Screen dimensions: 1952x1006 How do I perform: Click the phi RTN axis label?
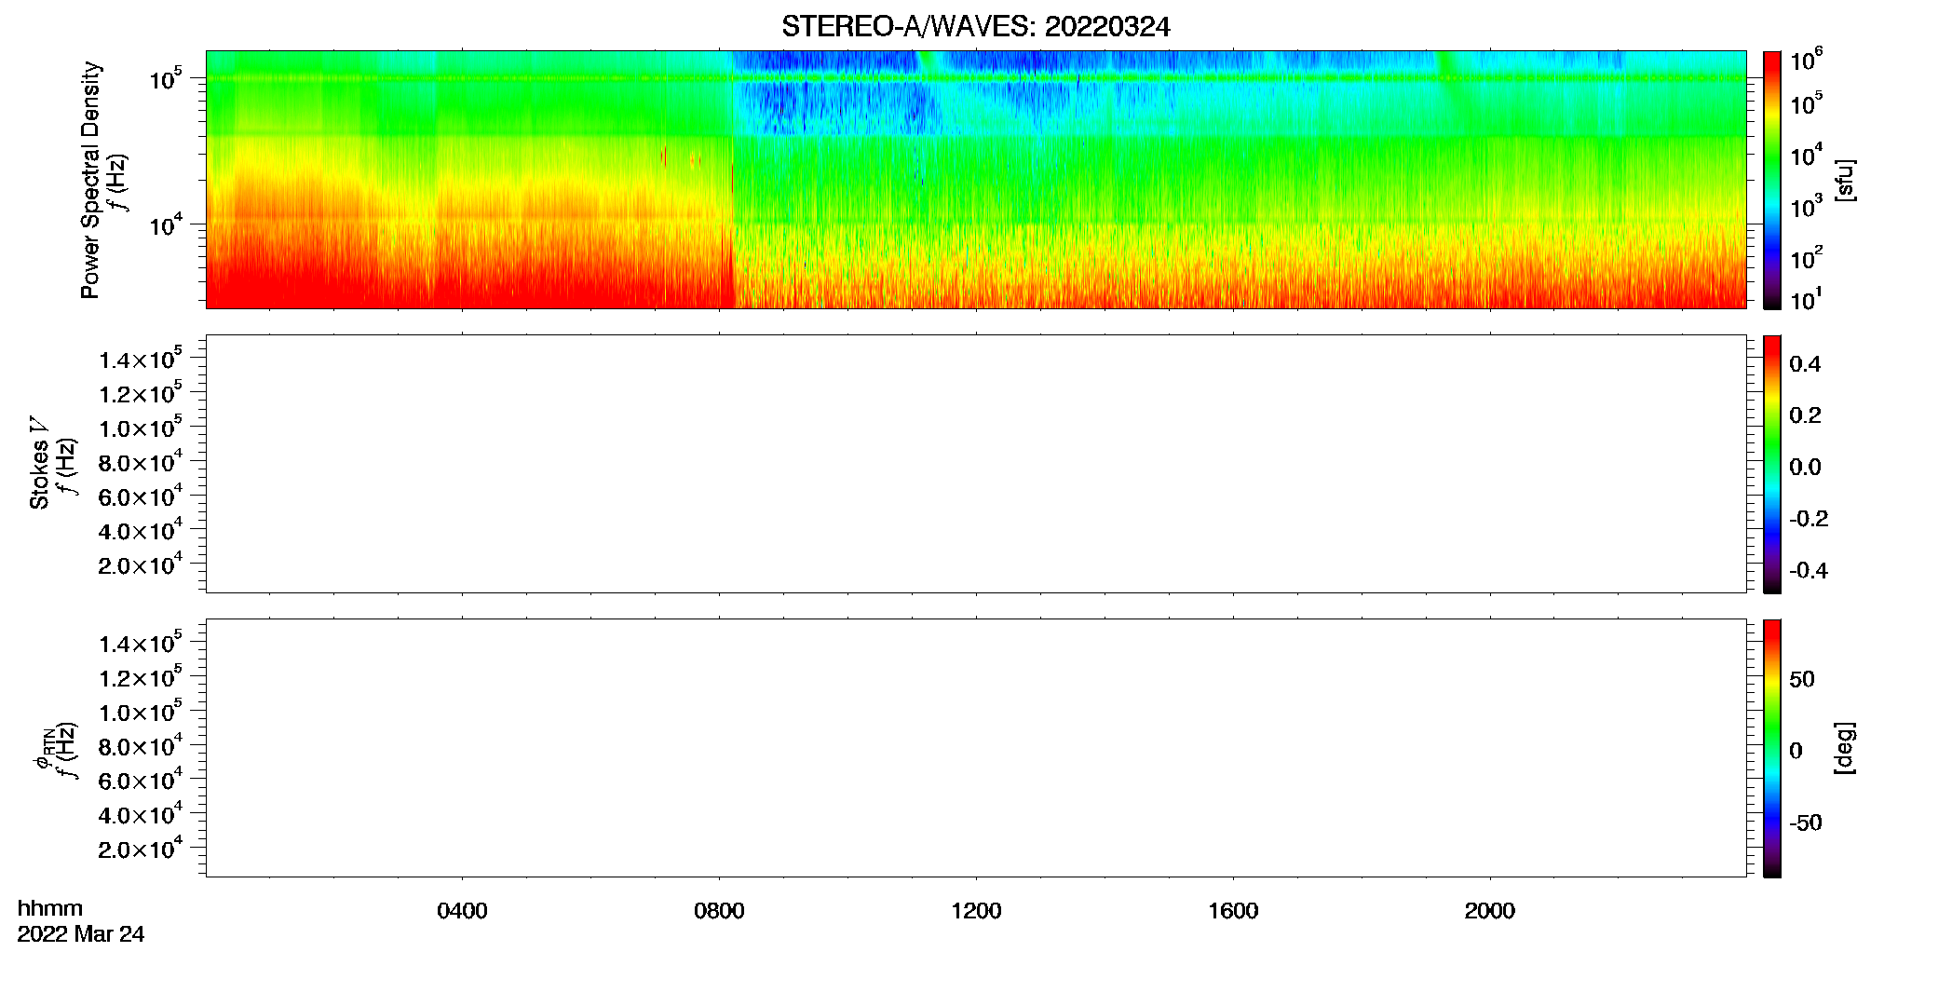coord(44,748)
